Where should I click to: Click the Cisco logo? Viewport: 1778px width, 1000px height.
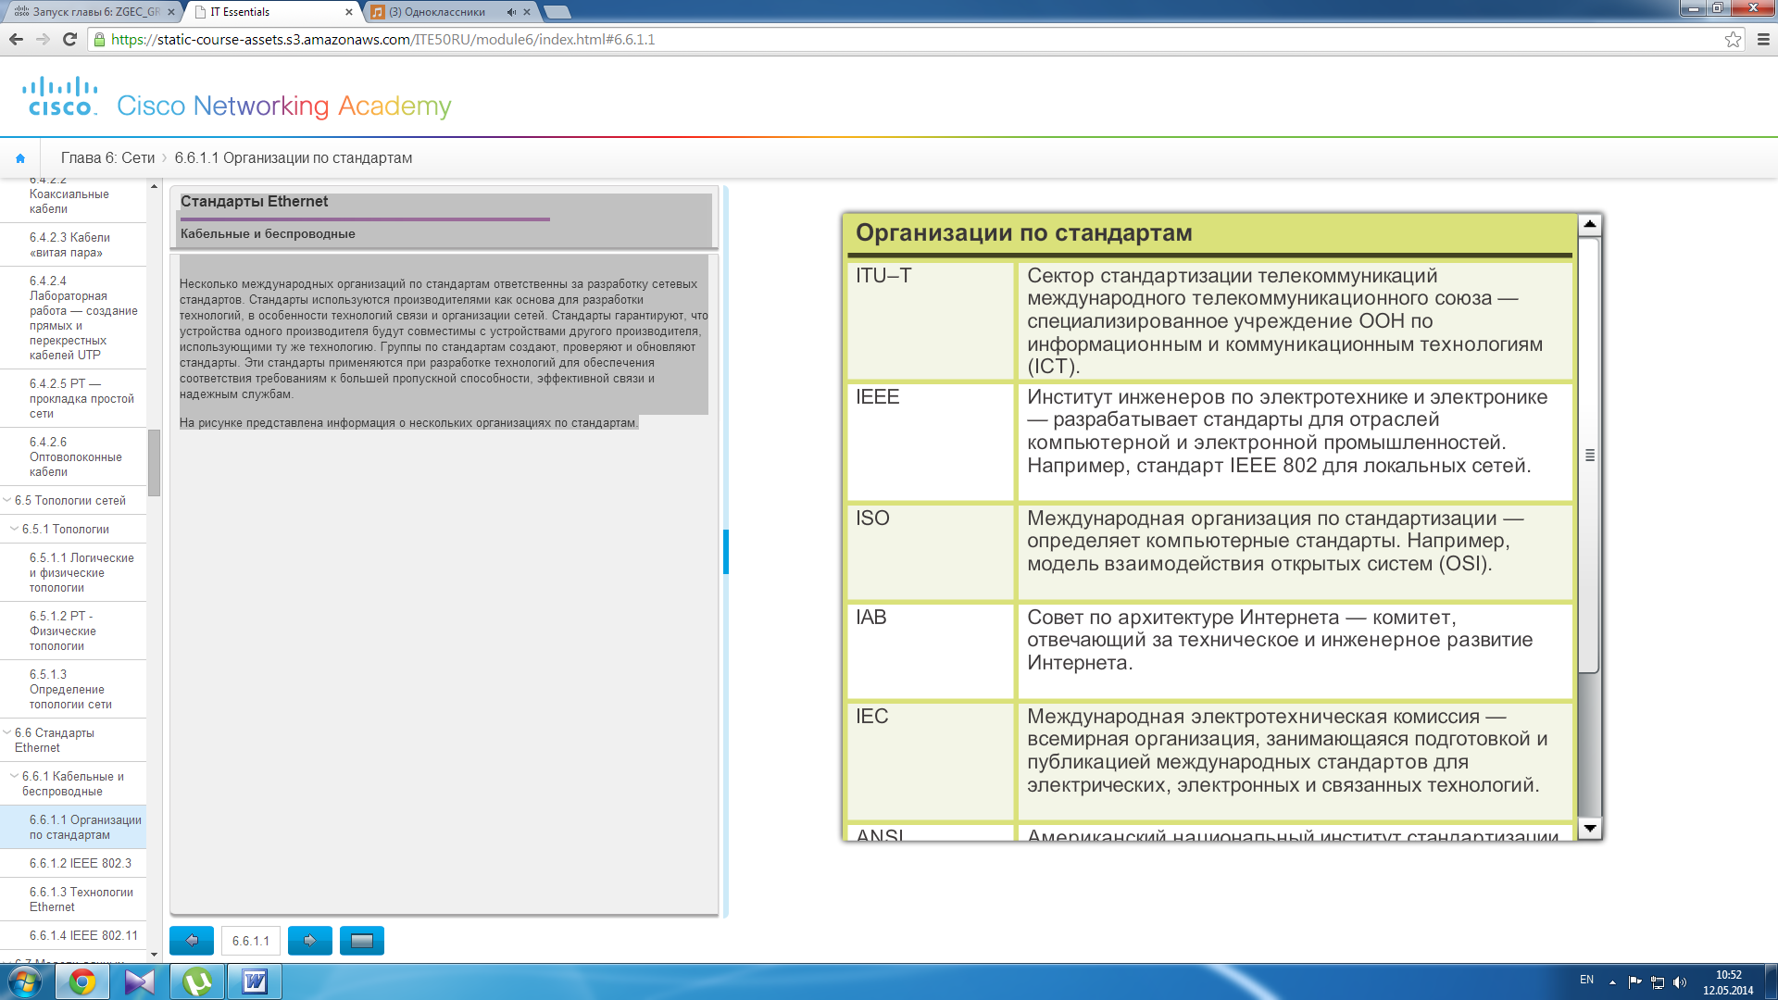coord(60,96)
